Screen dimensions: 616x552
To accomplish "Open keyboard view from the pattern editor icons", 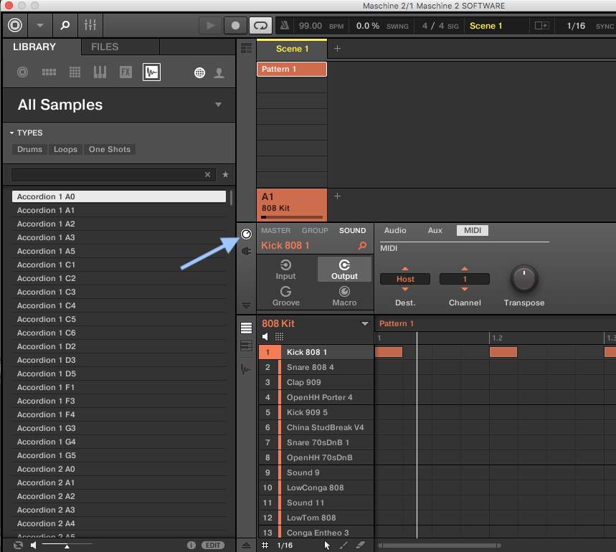I will coord(246,344).
